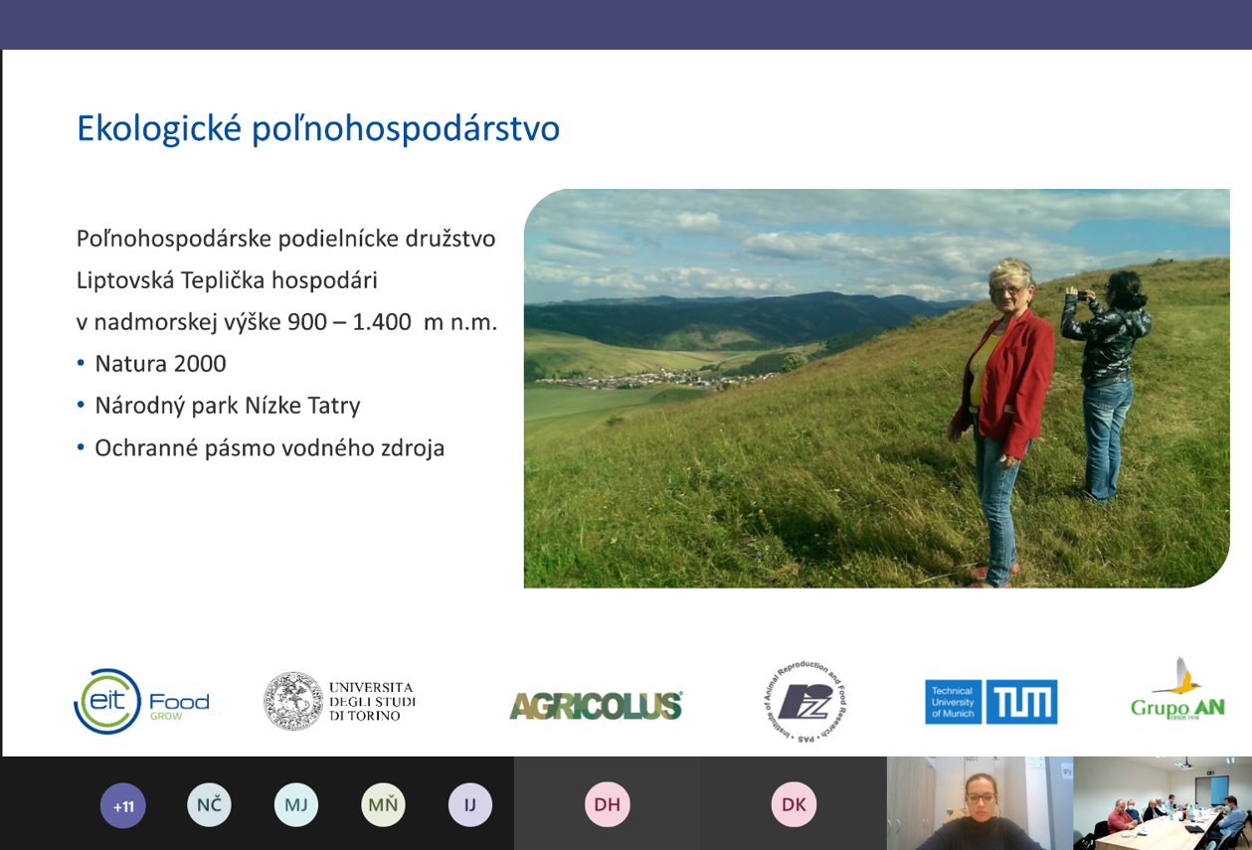Click the Národný park Nízke Tatry bullet
1252x850 pixels.
(x=227, y=406)
